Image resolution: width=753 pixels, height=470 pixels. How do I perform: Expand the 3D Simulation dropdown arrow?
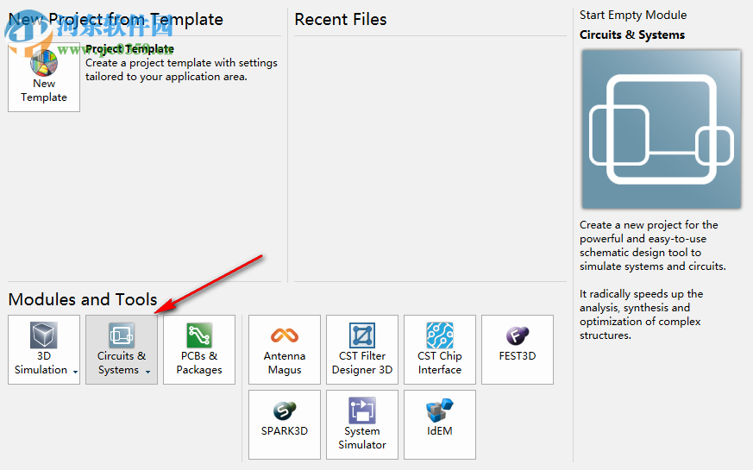pos(75,372)
